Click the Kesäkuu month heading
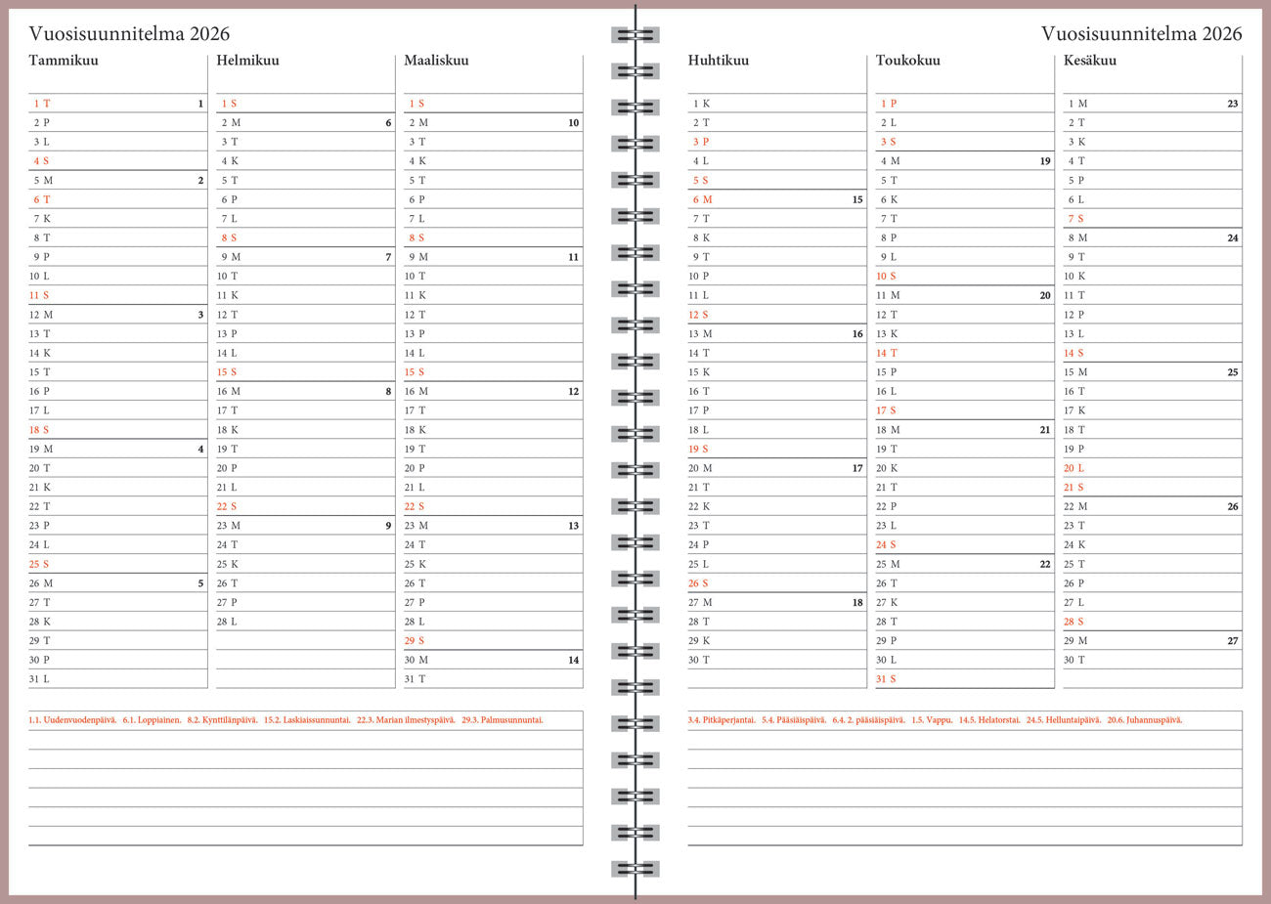 1090,61
